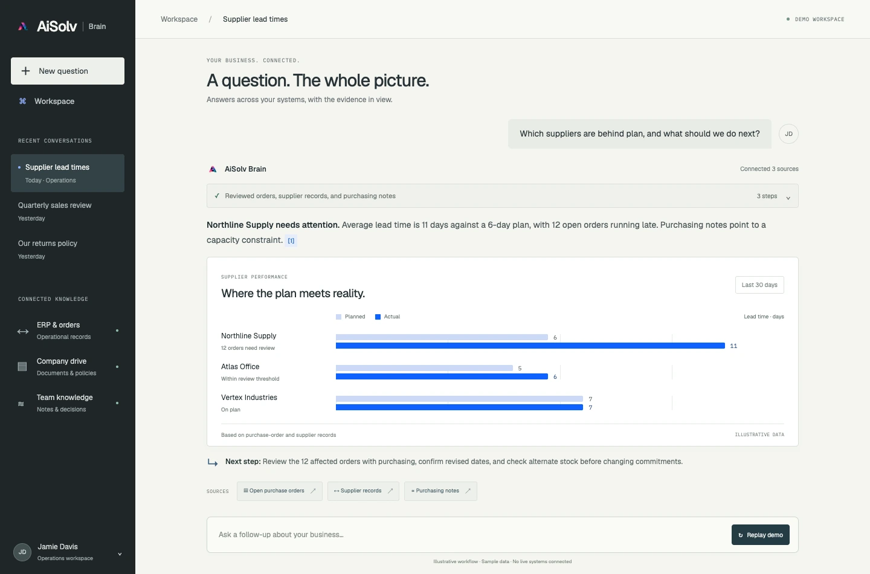Click the Company drive status dot
The height and width of the screenshot is (574, 870).
click(117, 367)
